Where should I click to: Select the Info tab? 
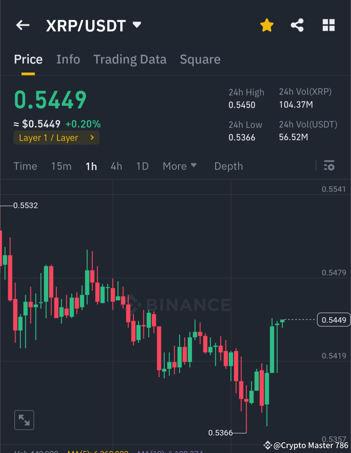[68, 59]
